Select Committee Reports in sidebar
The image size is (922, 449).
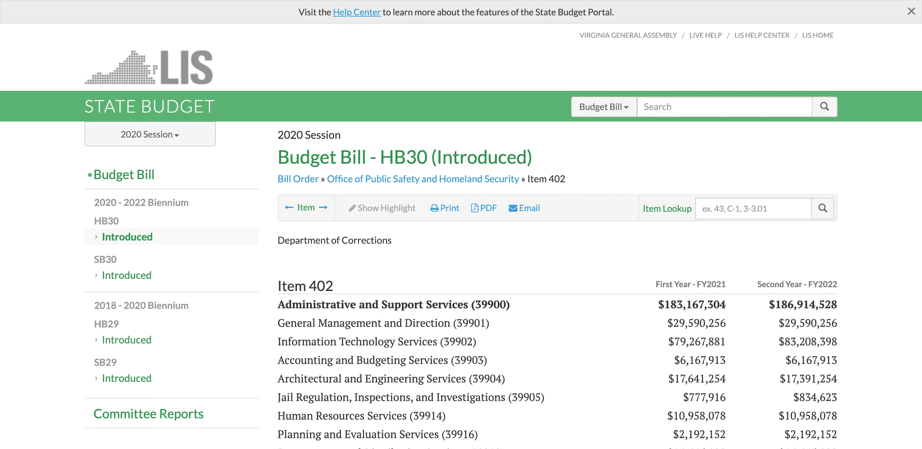148,414
